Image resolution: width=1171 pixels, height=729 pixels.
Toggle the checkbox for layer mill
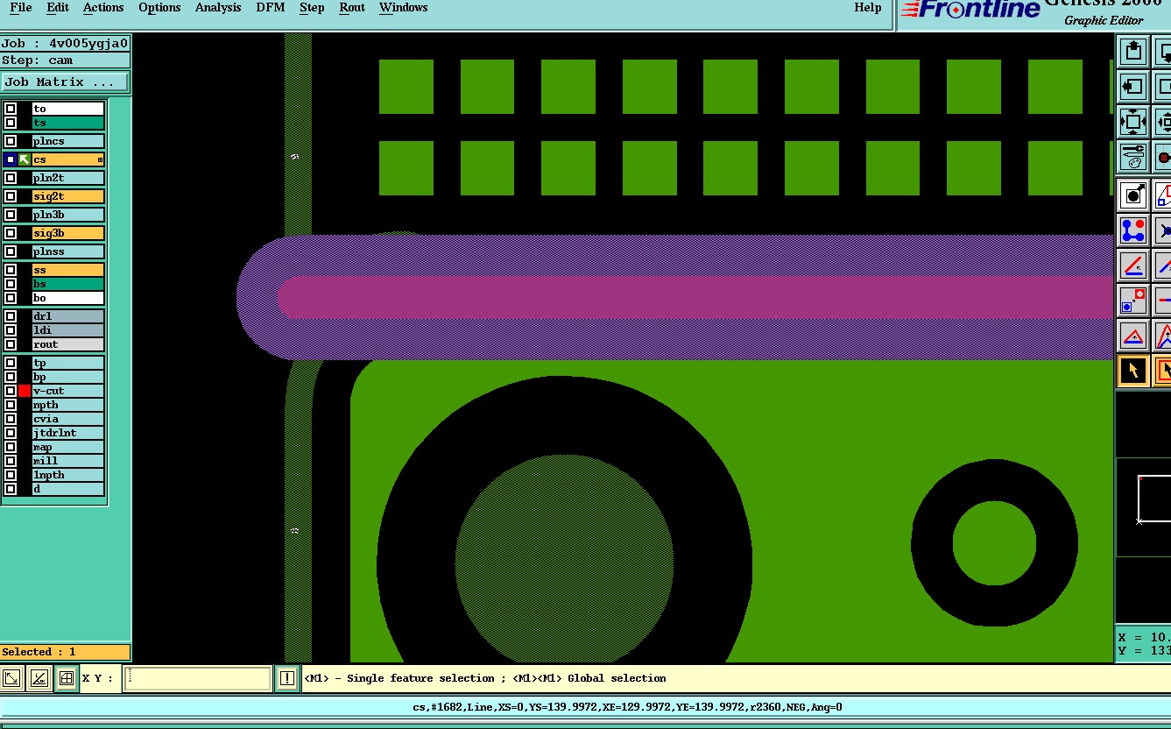point(11,461)
